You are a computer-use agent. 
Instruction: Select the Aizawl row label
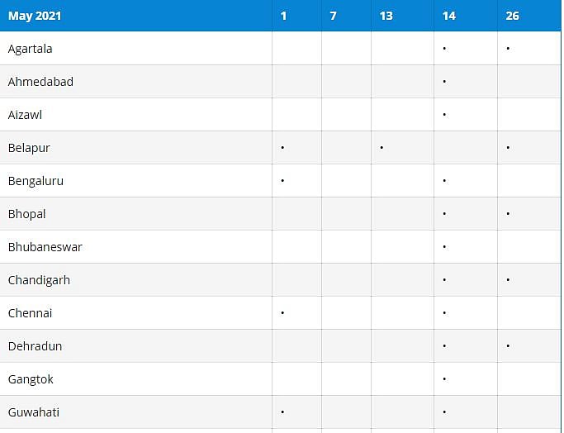25,115
